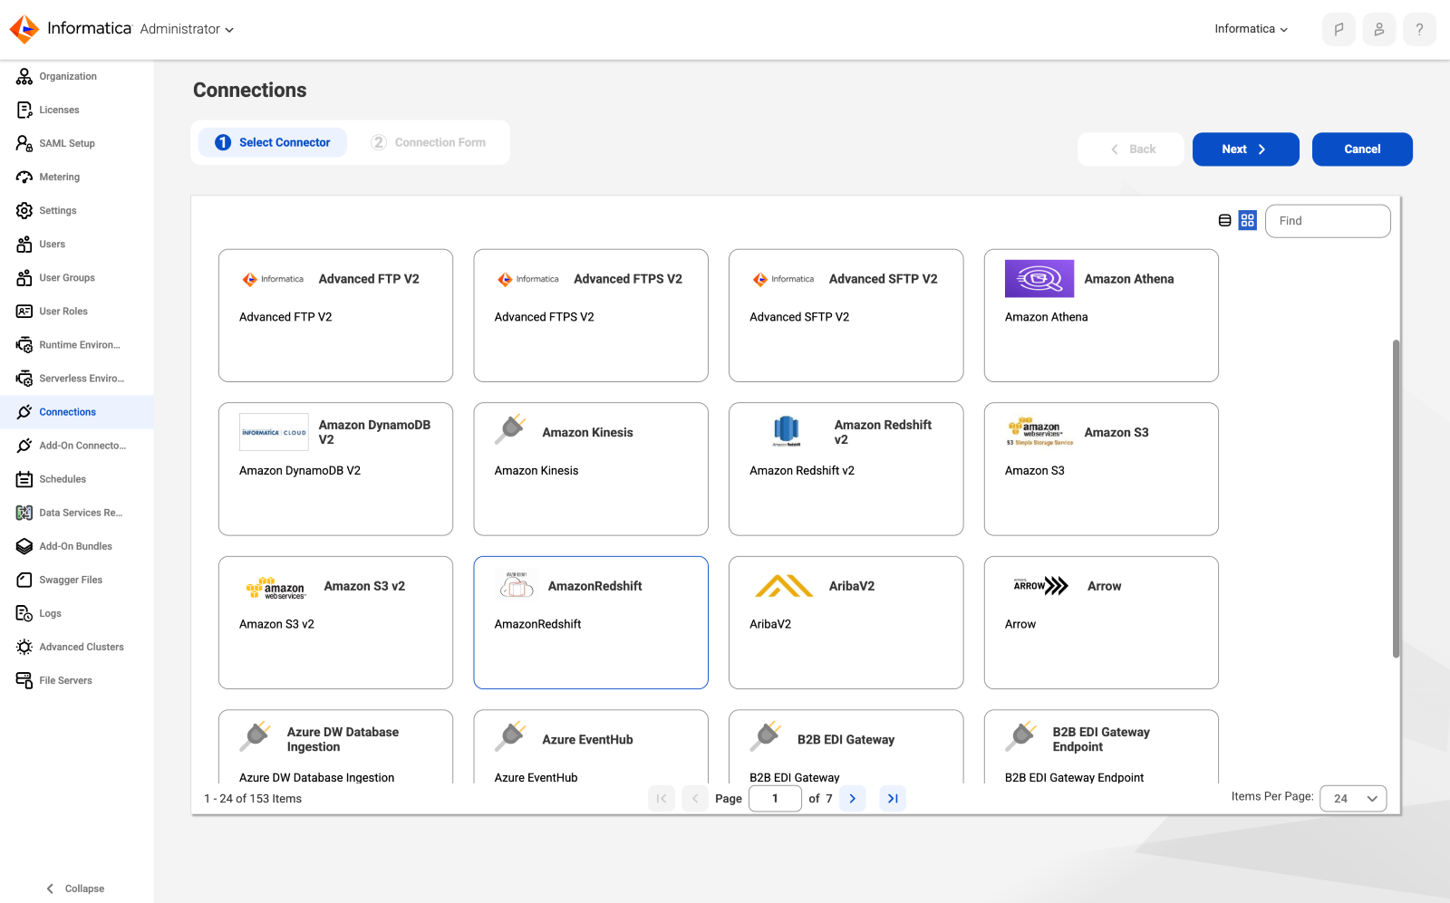Open Data Services Repository sidebar item
The width and height of the screenshot is (1450, 903).
pos(77,513)
